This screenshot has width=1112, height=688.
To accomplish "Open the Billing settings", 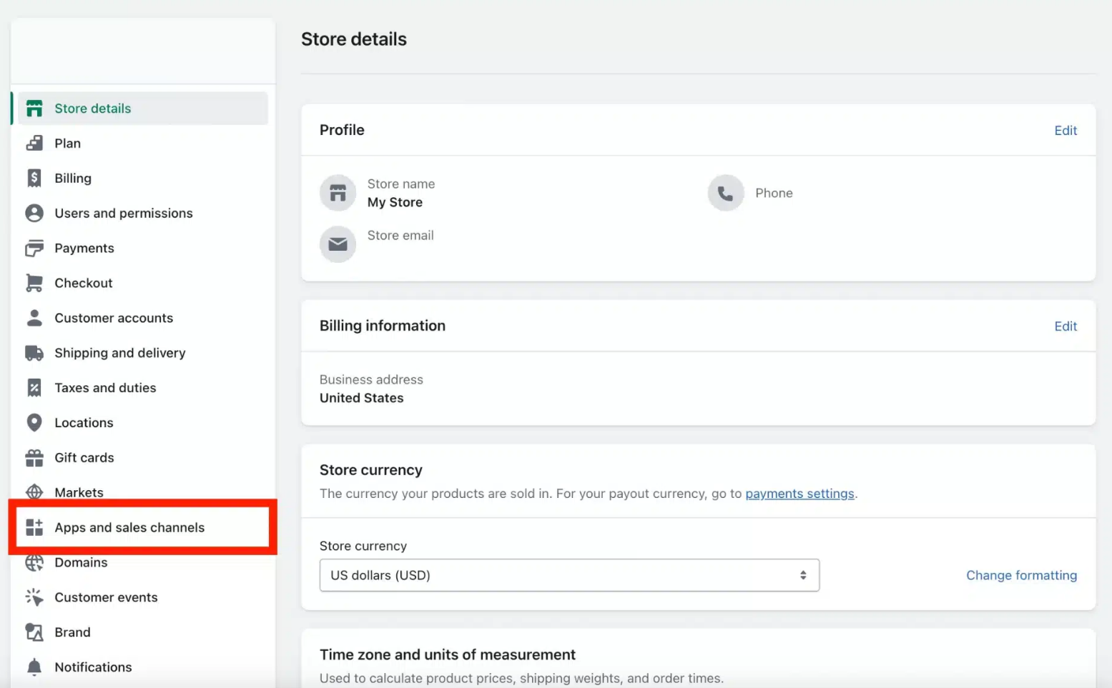I will (x=143, y=178).
